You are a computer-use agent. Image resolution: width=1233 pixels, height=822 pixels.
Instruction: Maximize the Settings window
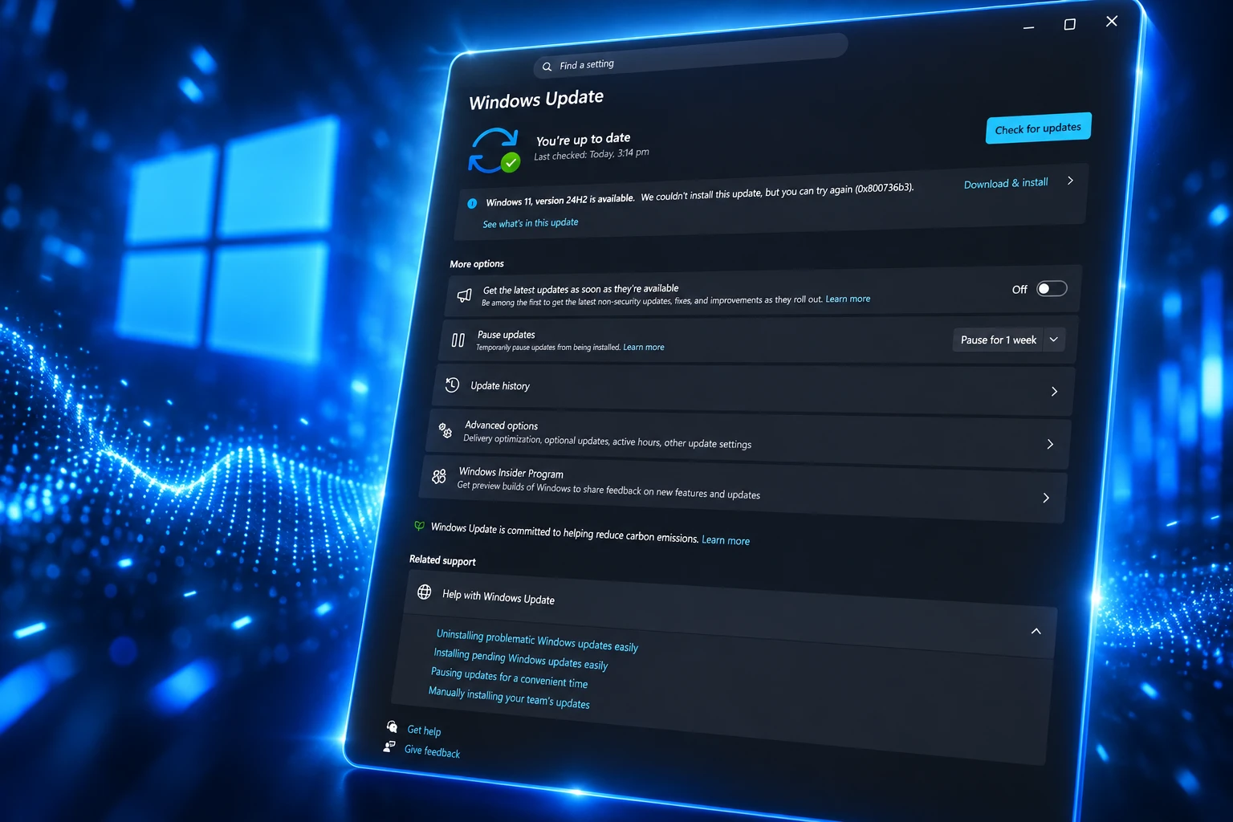(x=1069, y=24)
